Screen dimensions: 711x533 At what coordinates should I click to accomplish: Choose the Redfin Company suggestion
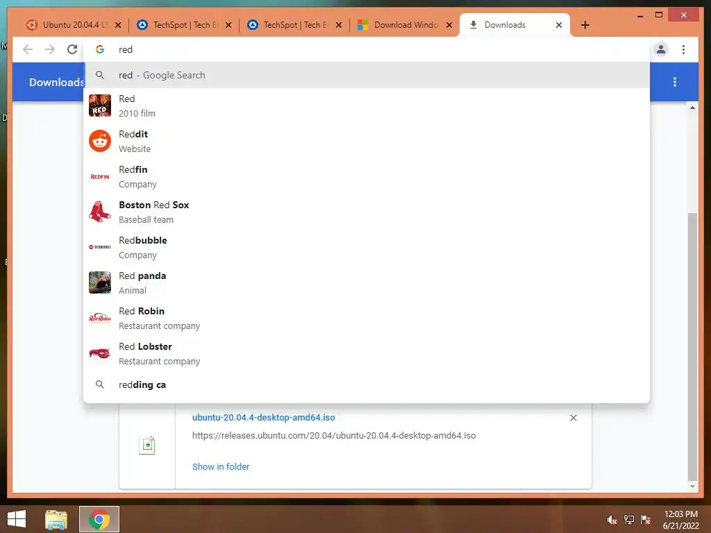click(367, 176)
